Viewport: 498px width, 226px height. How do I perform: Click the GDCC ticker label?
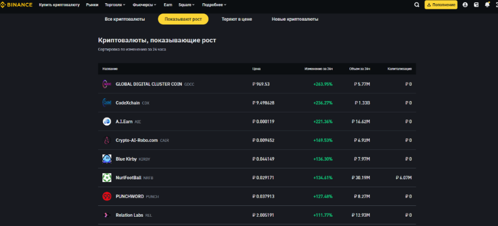coord(189,85)
